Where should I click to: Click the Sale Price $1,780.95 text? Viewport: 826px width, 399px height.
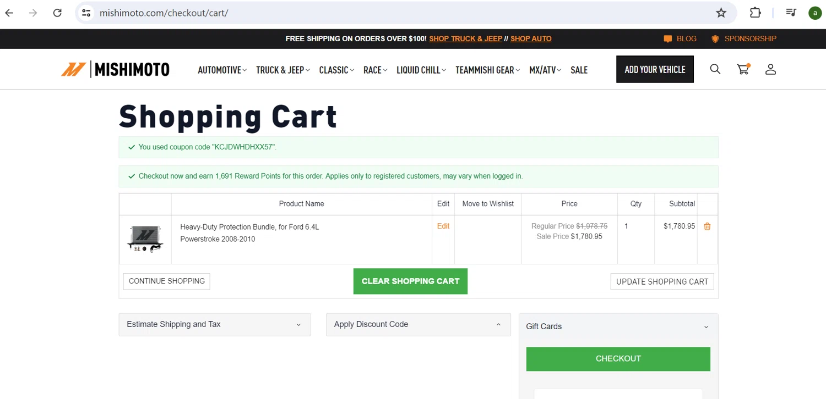click(569, 237)
